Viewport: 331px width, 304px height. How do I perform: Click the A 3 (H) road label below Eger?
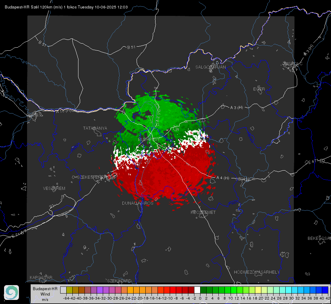pos(236,108)
